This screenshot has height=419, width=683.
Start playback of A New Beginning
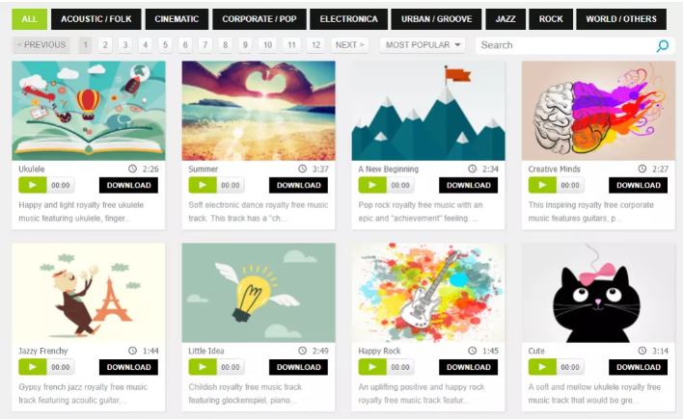point(372,185)
